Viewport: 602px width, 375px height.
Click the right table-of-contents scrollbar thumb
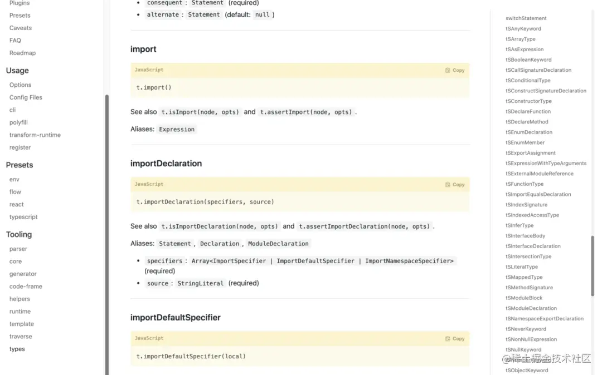coord(593,266)
